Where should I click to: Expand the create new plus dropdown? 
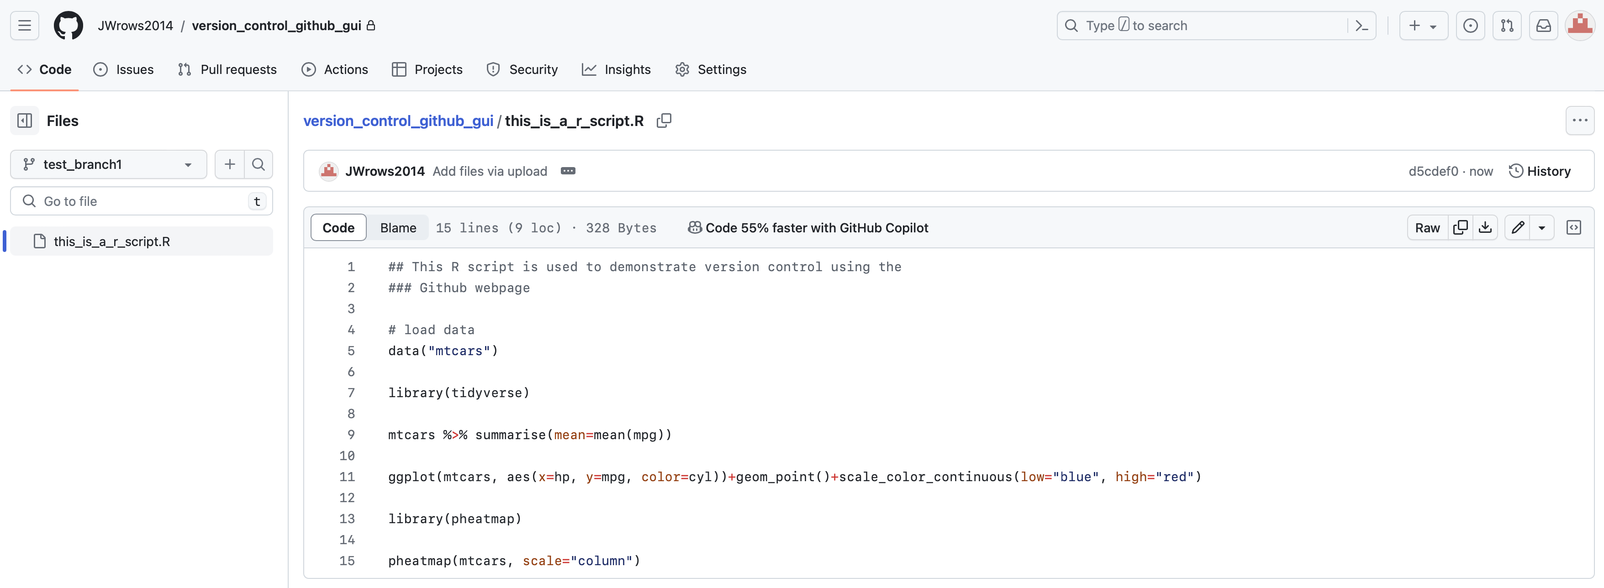1423,26
